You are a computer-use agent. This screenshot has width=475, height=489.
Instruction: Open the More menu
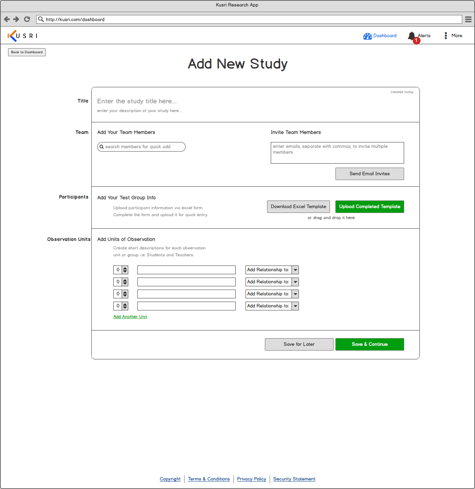[453, 36]
